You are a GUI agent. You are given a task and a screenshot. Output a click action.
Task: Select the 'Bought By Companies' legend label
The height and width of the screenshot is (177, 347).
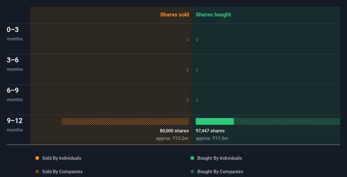[x=220, y=172]
